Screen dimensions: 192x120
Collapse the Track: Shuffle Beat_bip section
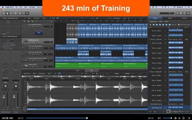tap(2, 36)
